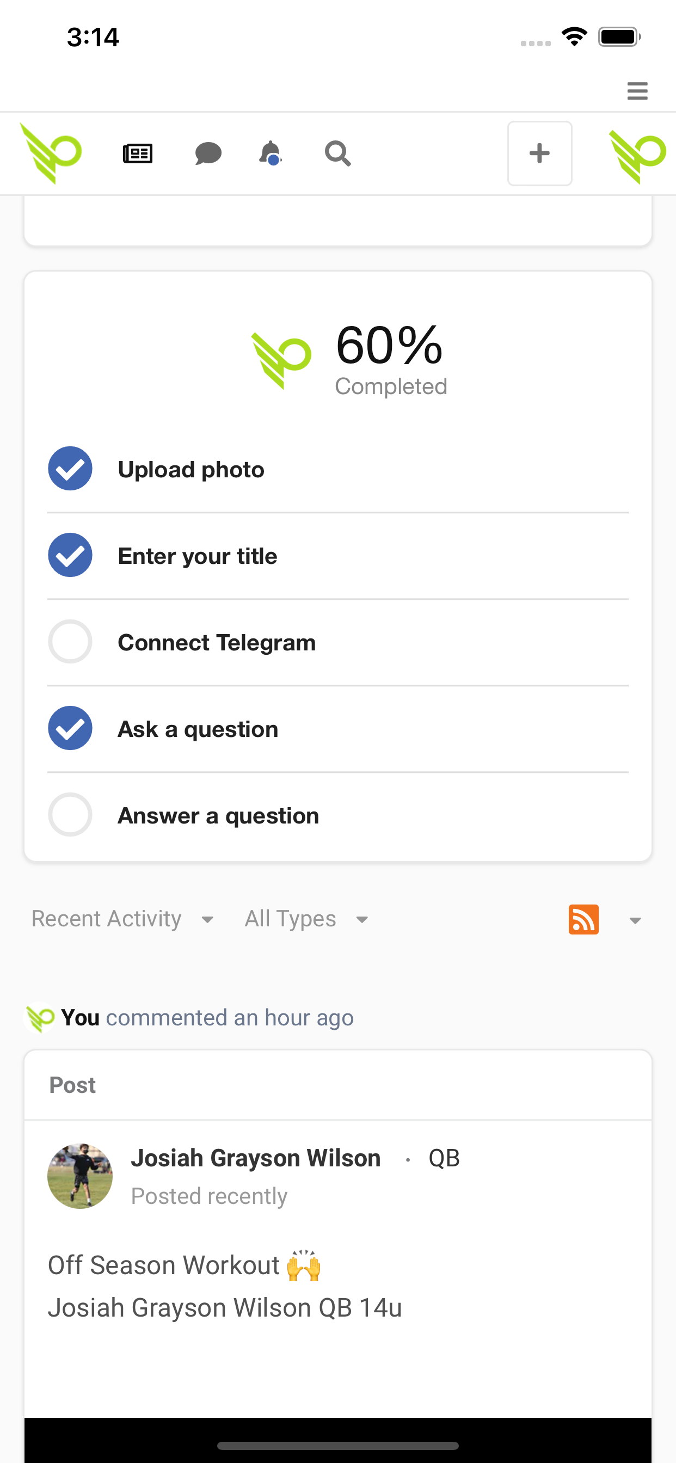The image size is (676, 1463).
Task: Tap the profile logo at top right
Action: click(637, 156)
